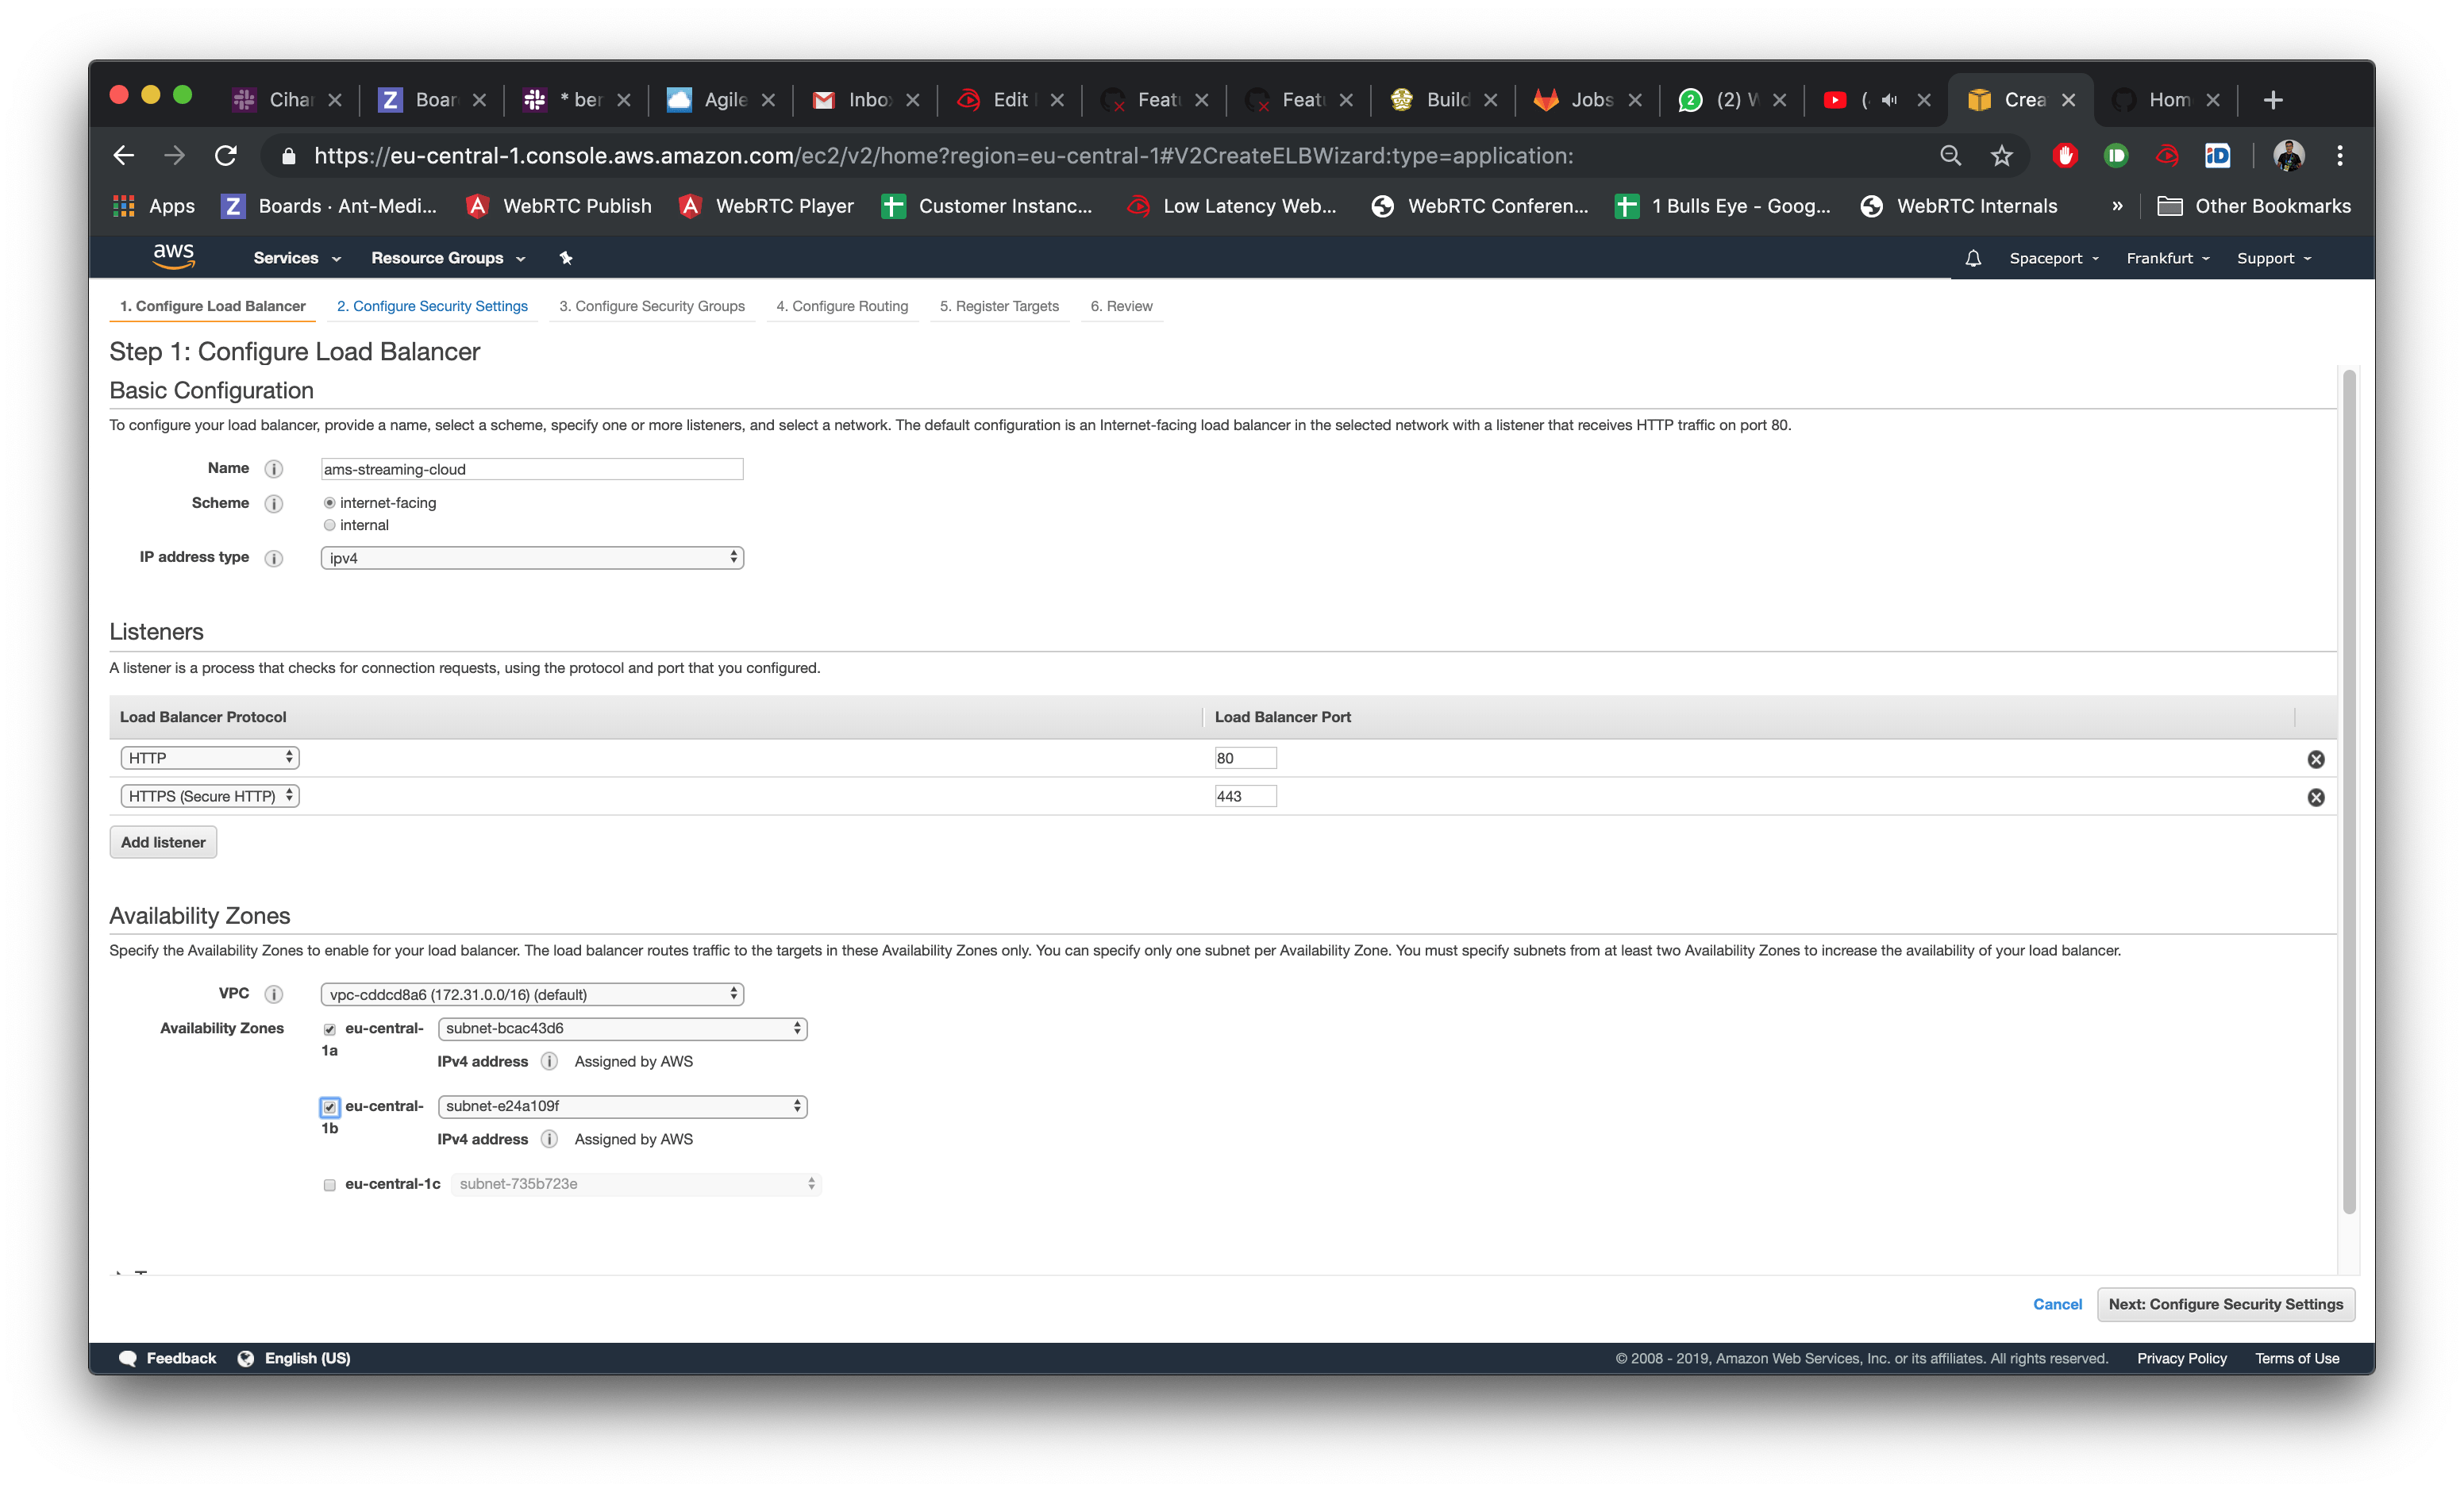Image resolution: width=2464 pixels, height=1492 pixels.
Task: Click the port 443 input field
Action: (x=1245, y=796)
